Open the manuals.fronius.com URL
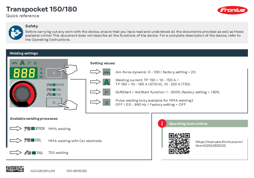Screen dimensions: 254x178 coord(219,144)
